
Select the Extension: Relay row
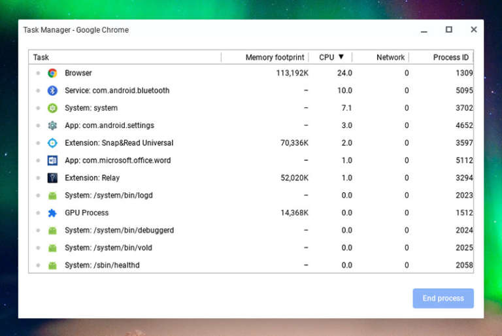tap(251, 178)
